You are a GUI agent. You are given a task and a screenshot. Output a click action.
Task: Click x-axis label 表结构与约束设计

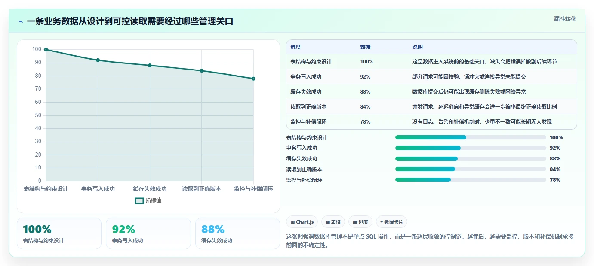46,189
